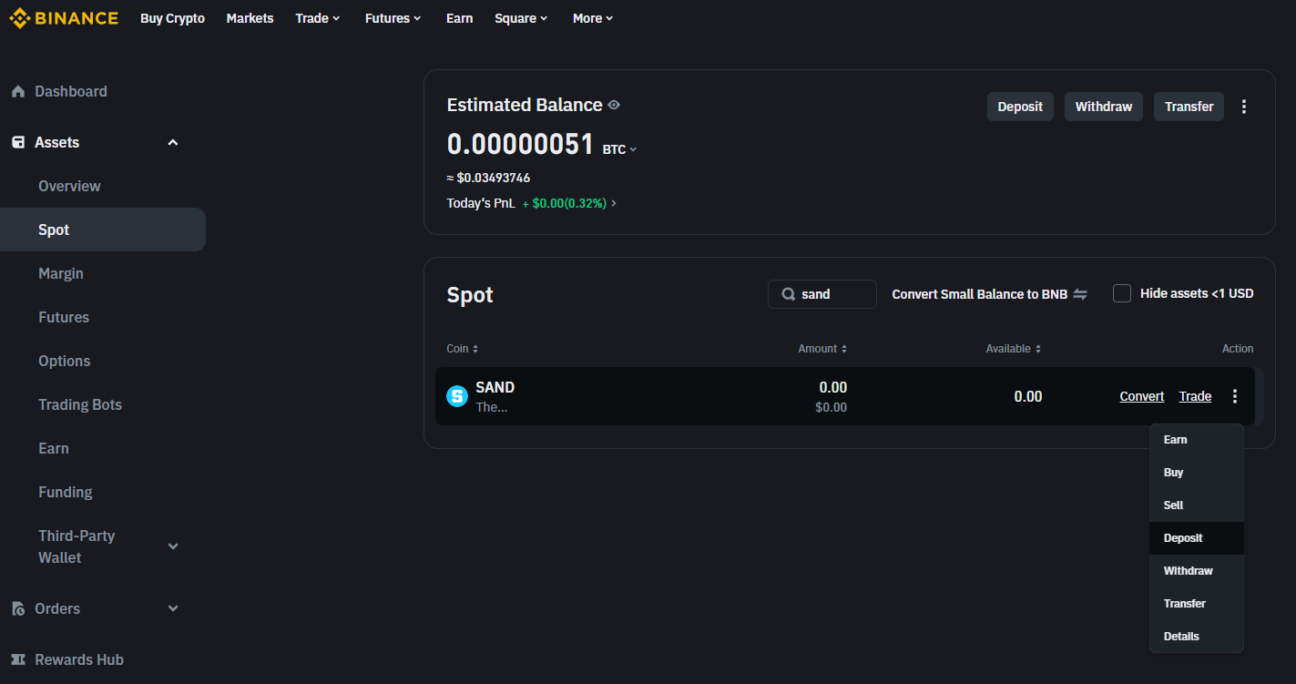Image resolution: width=1296 pixels, height=684 pixels.
Task: Click the Withdraw button at top
Action: pos(1104,107)
